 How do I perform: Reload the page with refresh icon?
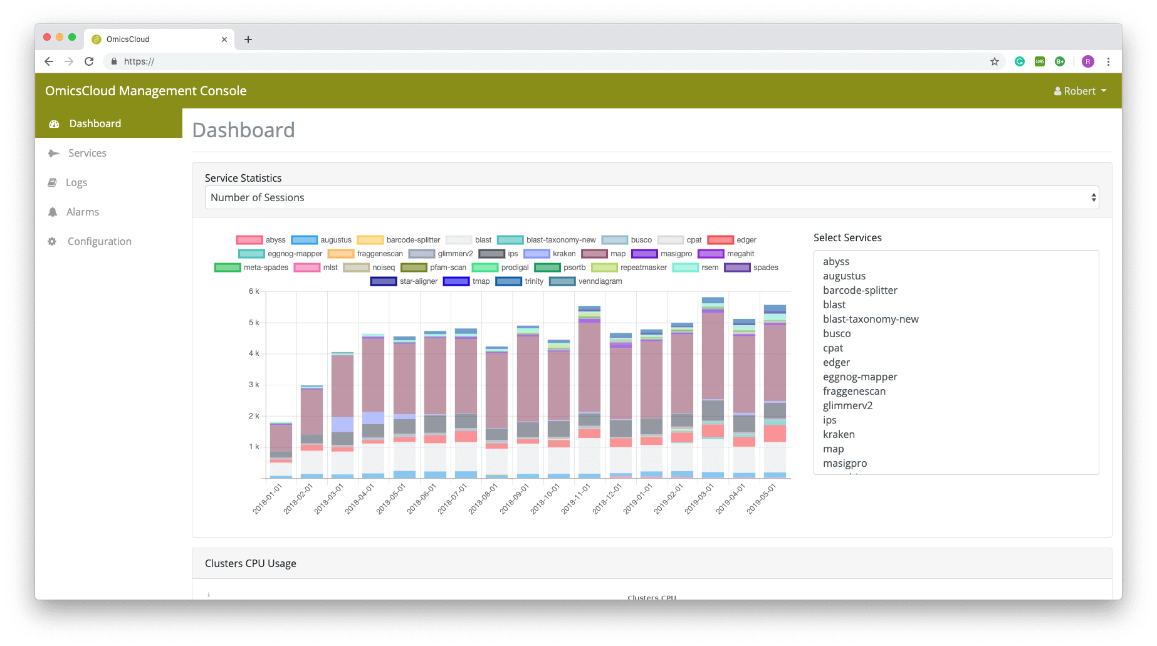click(89, 61)
